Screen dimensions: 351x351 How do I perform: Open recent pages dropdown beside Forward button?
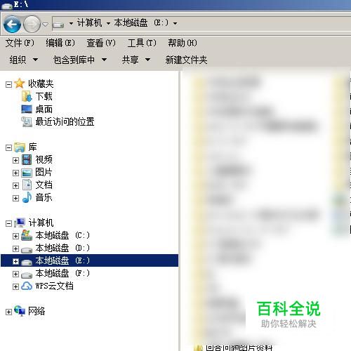pos(46,25)
